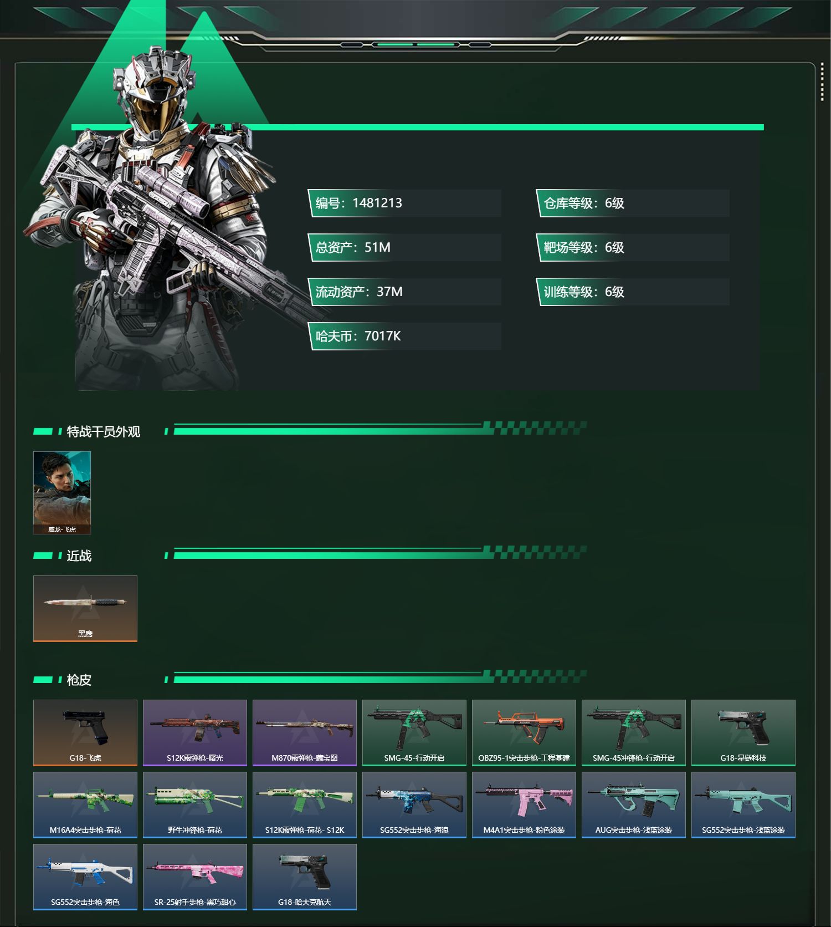The height and width of the screenshot is (927, 831).
Task: Click the SMG-45-行动开启 skin card
Action: (x=414, y=732)
